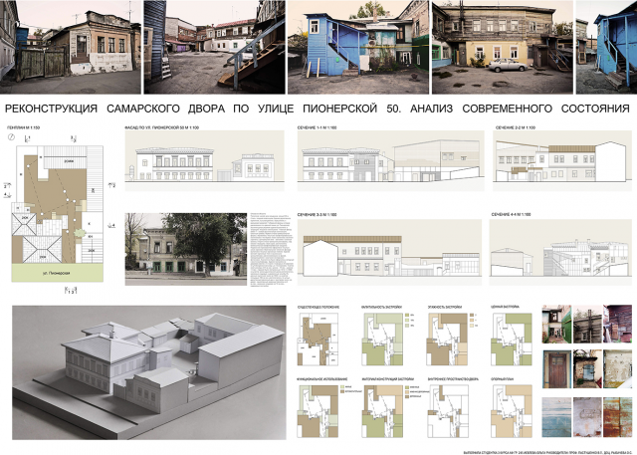Open the general site plan drawing
The width and height of the screenshot is (637, 455).
click(58, 214)
